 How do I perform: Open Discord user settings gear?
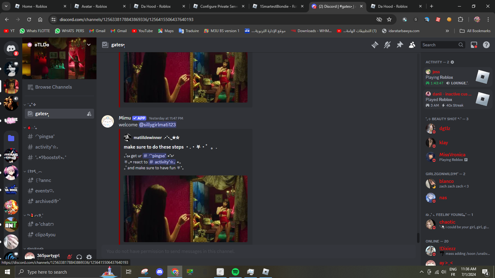point(89,257)
